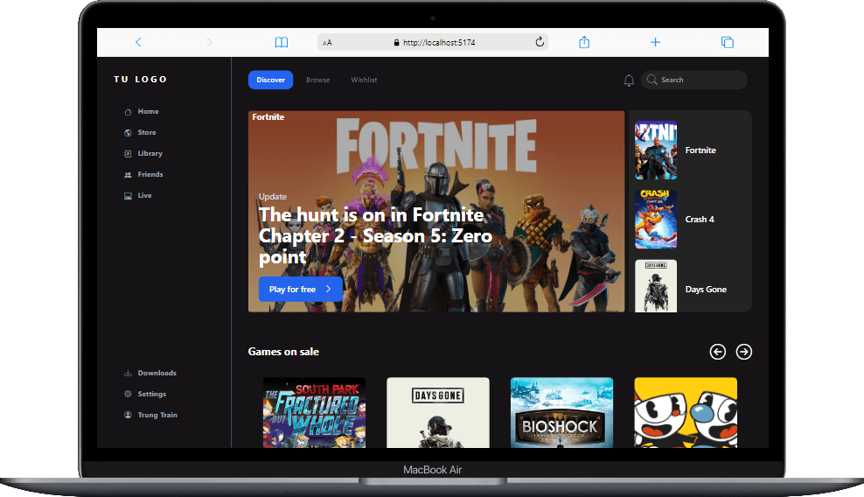Click the Trung Train avatar icon
The image size is (864, 497).
click(128, 415)
